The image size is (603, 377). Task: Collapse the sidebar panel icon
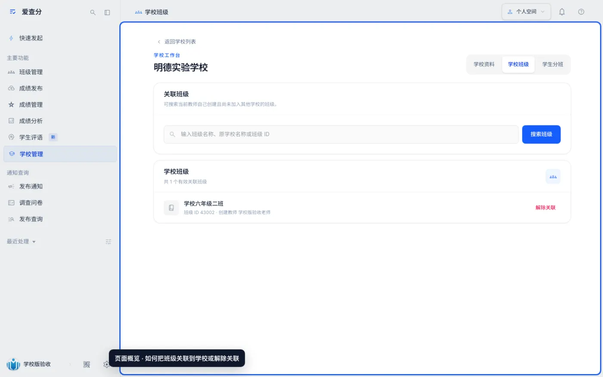click(x=107, y=12)
